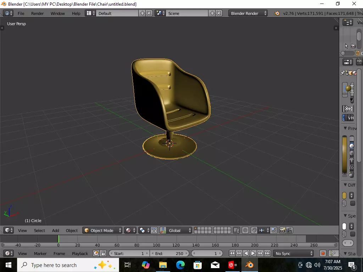Toggle the use preview range clock button
Image resolution: width=363 pixels, height=272 pixels.
pyautogui.click(x=96, y=253)
